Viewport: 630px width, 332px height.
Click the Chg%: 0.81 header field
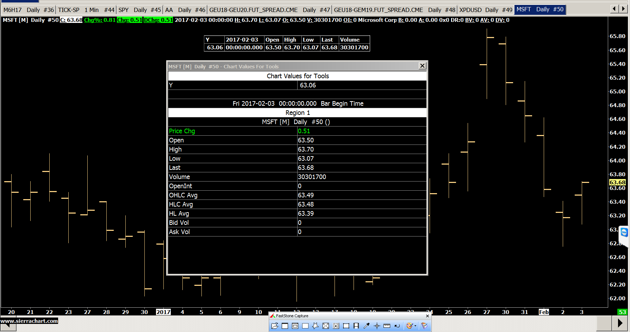[100, 20]
